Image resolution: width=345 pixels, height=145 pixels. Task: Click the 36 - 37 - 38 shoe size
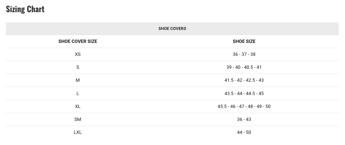pos(244,54)
